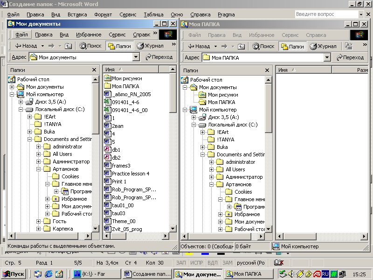The image size is (373, 280).
Task: Click Show Desktop quick launch icon
Action: (x=59, y=274)
